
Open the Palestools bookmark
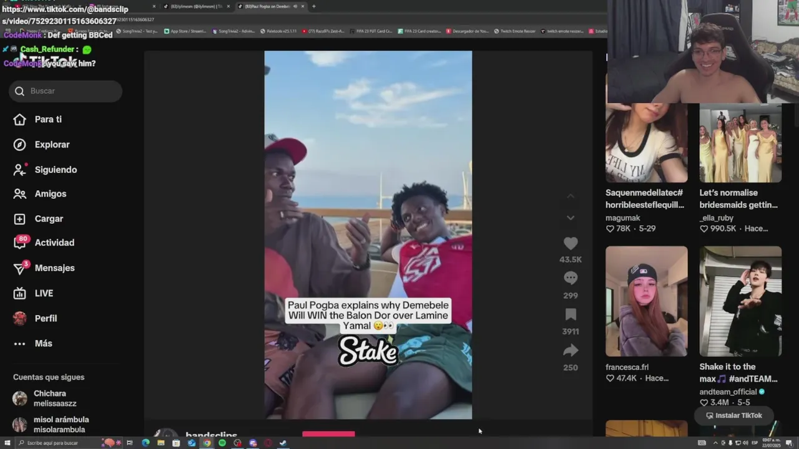tap(278, 31)
